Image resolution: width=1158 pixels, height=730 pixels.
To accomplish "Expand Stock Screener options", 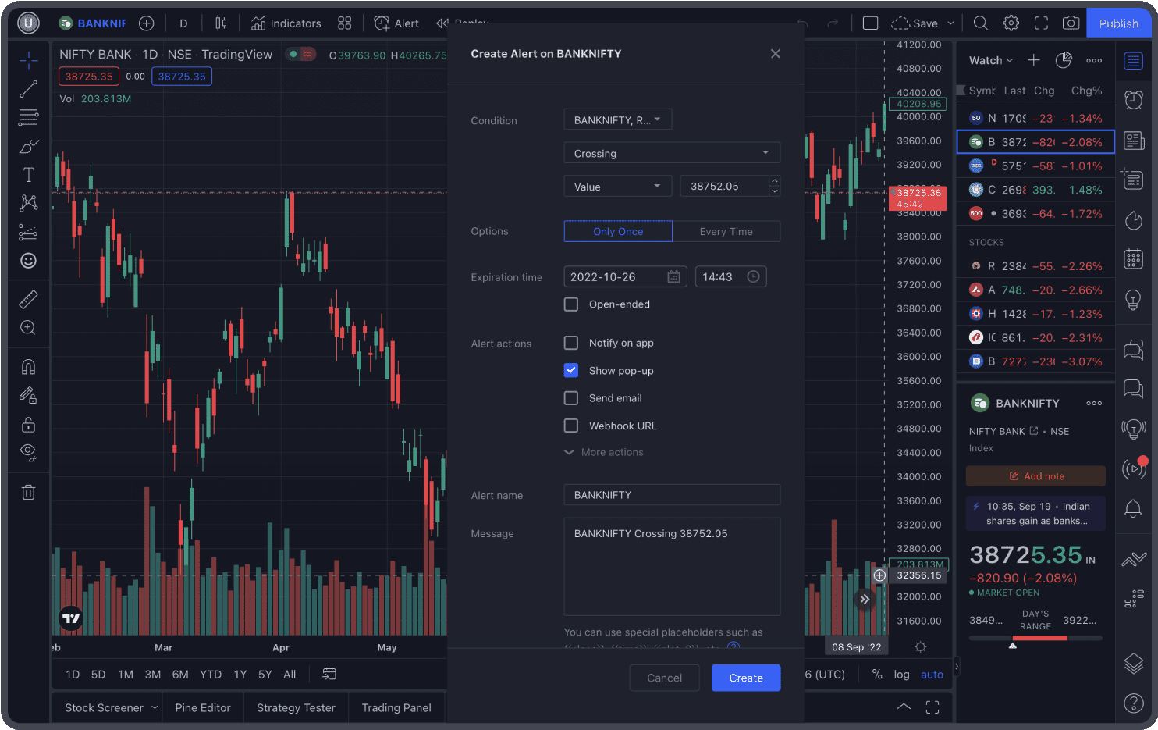I will pyautogui.click(x=155, y=707).
